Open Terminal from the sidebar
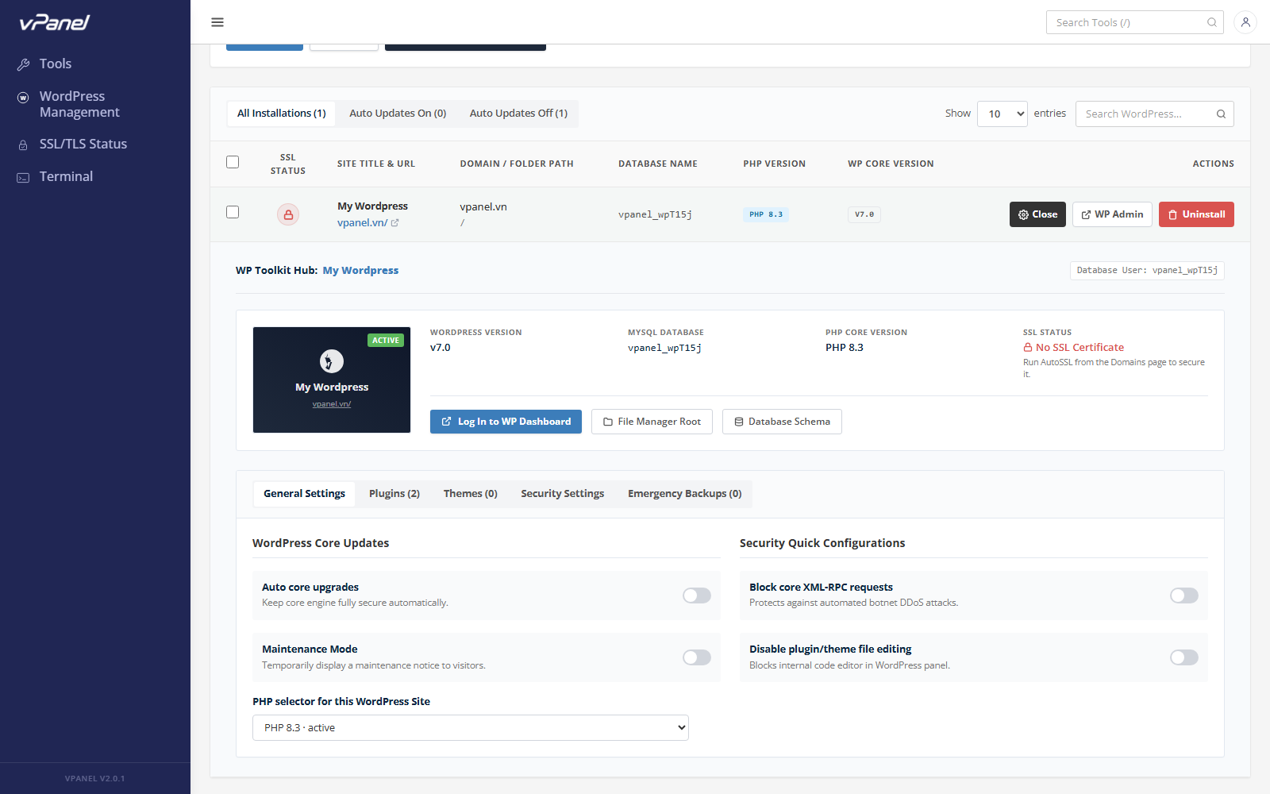The image size is (1270, 794). tap(67, 177)
